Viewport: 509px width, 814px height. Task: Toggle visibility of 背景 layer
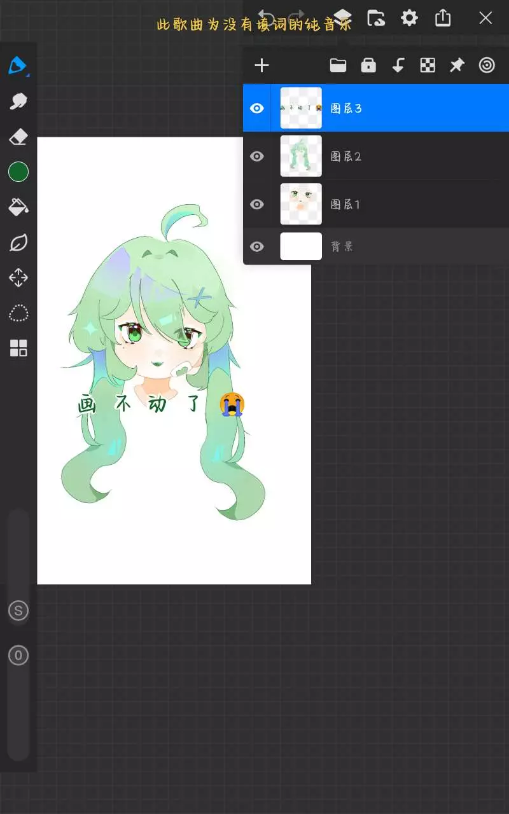point(257,246)
